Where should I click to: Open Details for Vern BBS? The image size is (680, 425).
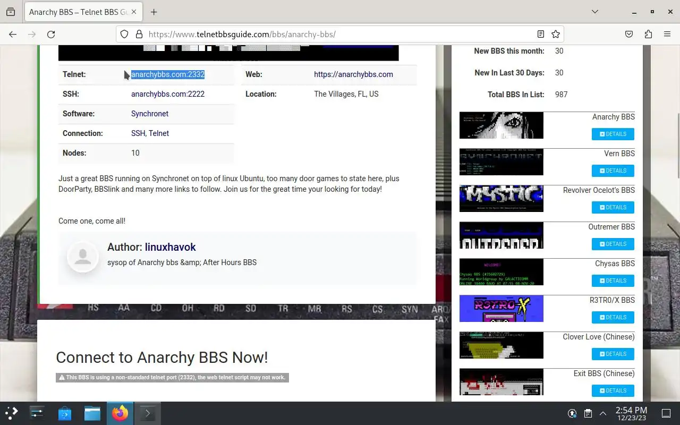click(613, 171)
